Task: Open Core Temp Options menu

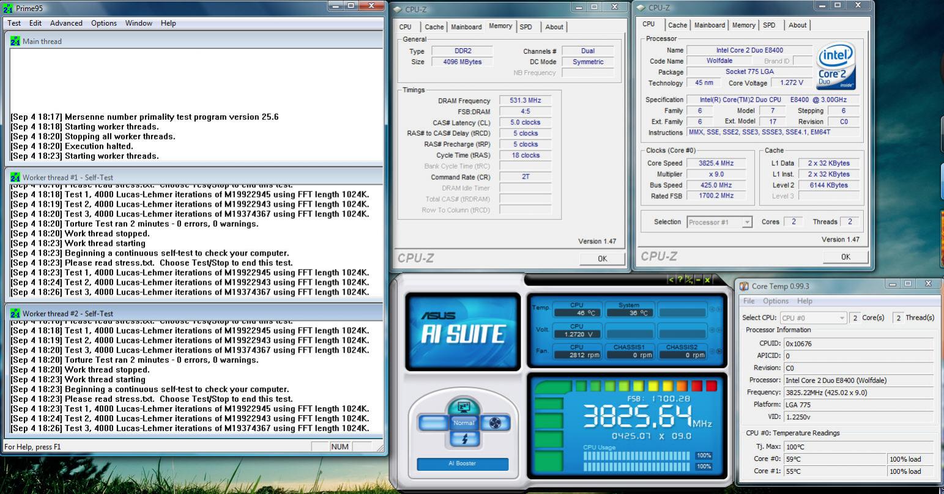Action: tap(776, 301)
